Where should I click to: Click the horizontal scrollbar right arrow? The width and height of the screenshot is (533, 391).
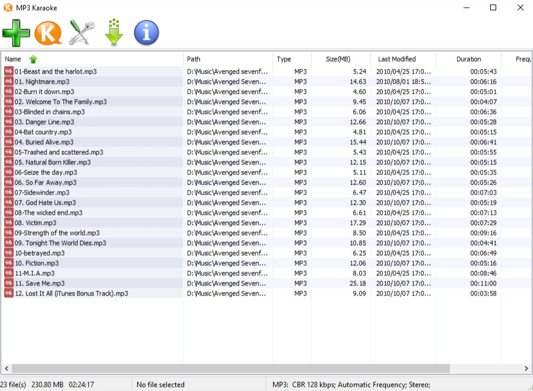coord(526,368)
